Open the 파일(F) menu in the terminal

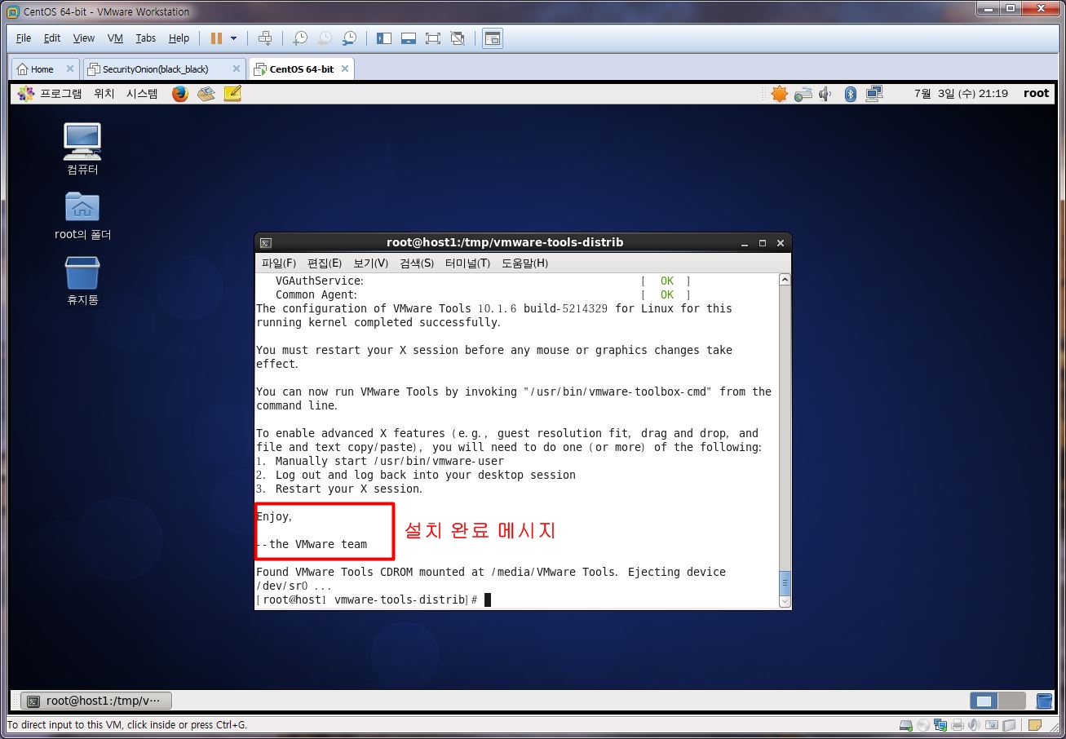pyautogui.click(x=279, y=263)
